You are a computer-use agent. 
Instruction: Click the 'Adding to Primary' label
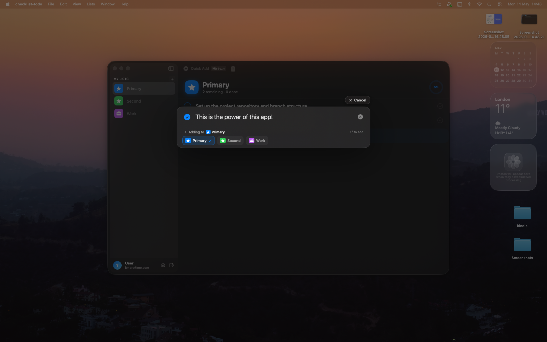pos(204,132)
